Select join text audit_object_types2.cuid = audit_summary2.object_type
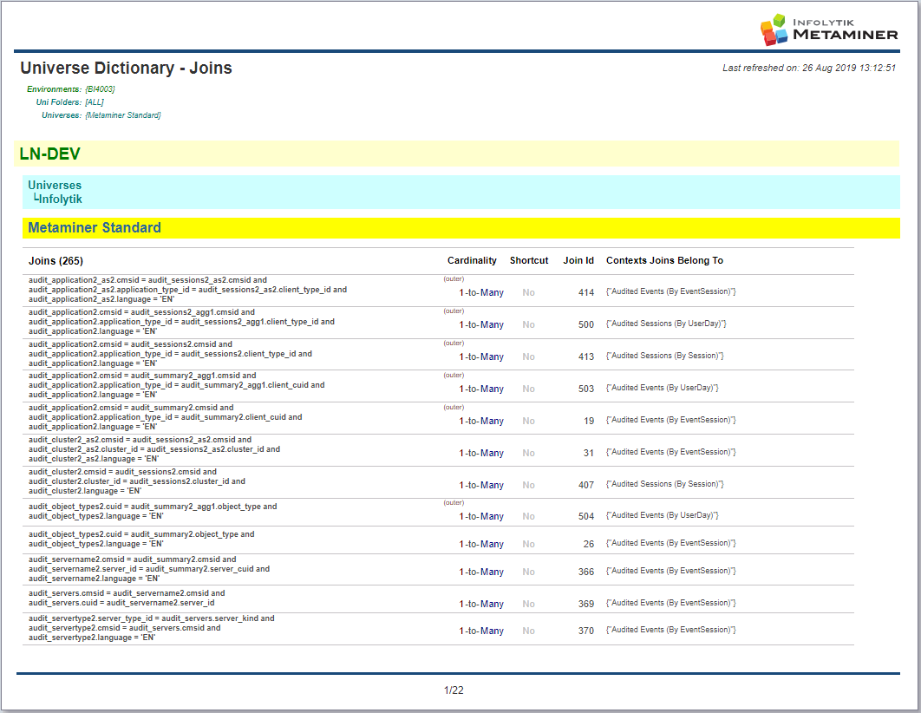The width and height of the screenshot is (921, 713). click(x=141, y=534)
